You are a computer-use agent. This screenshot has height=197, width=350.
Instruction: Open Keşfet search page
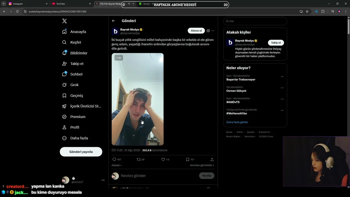[72, 42]
